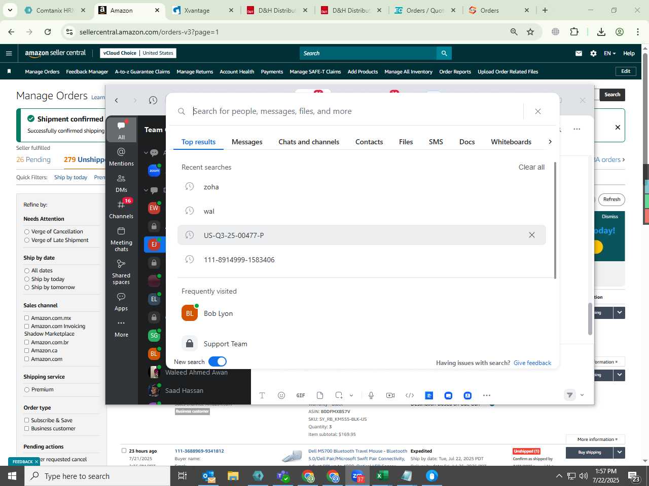Open Task View on the taskbar

[x=183, y=476]
